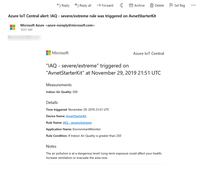Click the Rule Condition details line
210x169 pixels.
click(x=83, y=136)
